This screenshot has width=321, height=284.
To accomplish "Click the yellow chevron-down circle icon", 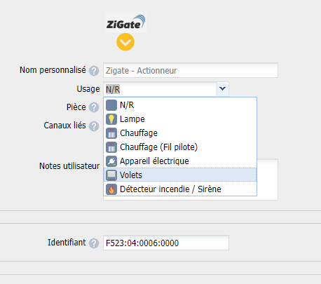I will point(125,42).
